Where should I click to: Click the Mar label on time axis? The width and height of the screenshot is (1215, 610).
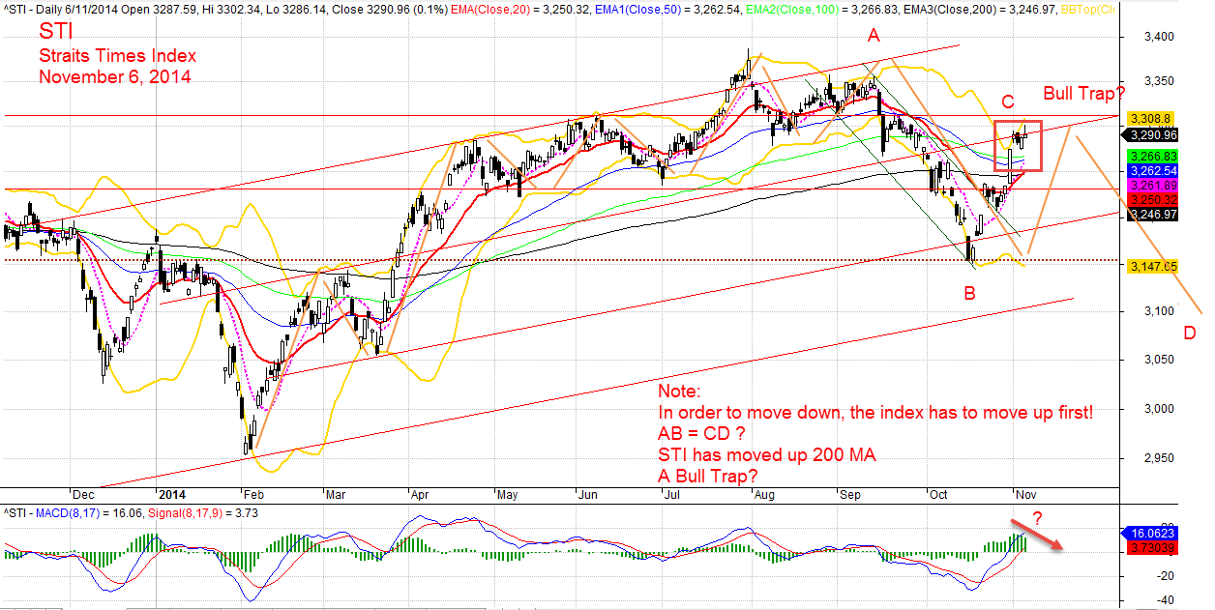click(x=334, y=494)
